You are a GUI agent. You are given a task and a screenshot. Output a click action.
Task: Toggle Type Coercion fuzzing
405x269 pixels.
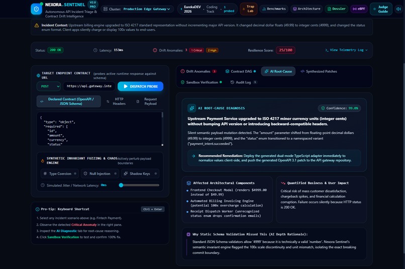[x=60, y=173]
